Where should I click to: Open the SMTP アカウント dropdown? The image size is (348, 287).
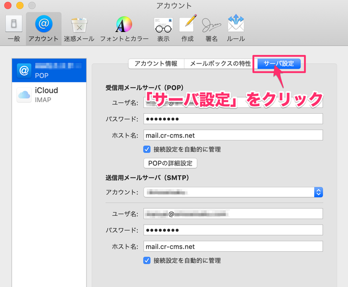tap(233, 192)
